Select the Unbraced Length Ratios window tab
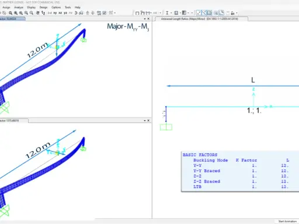299x224 pixels. click(201, 19)
